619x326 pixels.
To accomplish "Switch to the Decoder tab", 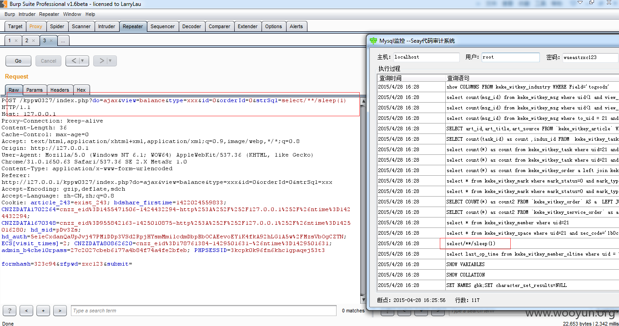I will [191, 26].
